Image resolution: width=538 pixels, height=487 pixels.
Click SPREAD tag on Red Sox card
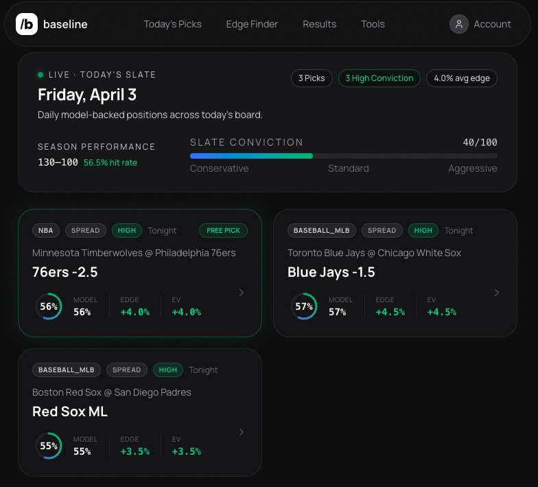(x=126, y=370)
